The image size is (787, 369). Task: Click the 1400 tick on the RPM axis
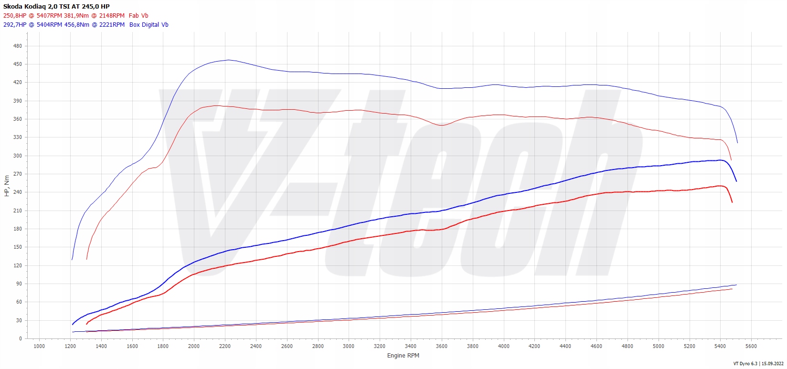pos(101,346)
